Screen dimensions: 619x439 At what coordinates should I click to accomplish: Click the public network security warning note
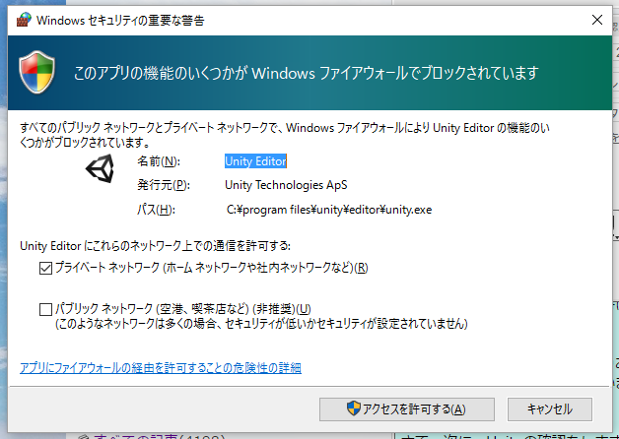(261, 324)
